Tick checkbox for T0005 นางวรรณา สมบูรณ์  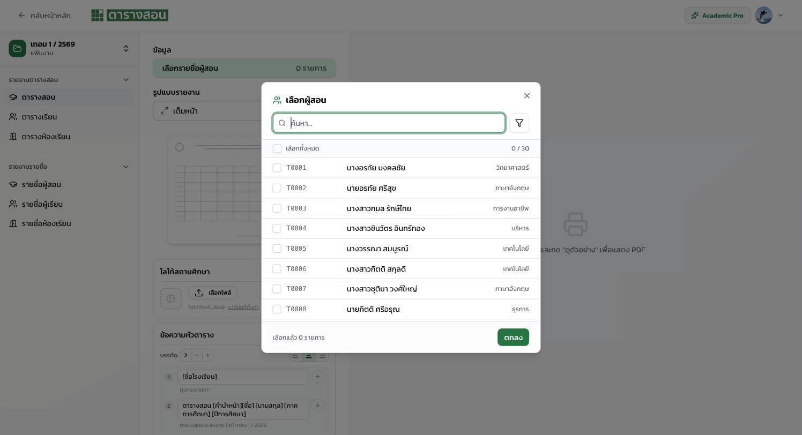[277, 249]
